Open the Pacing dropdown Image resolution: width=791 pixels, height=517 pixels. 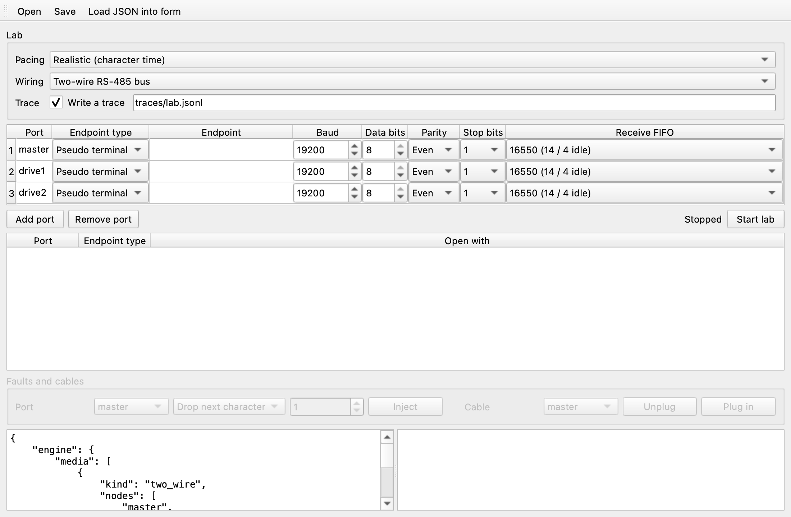coord(412,60)
